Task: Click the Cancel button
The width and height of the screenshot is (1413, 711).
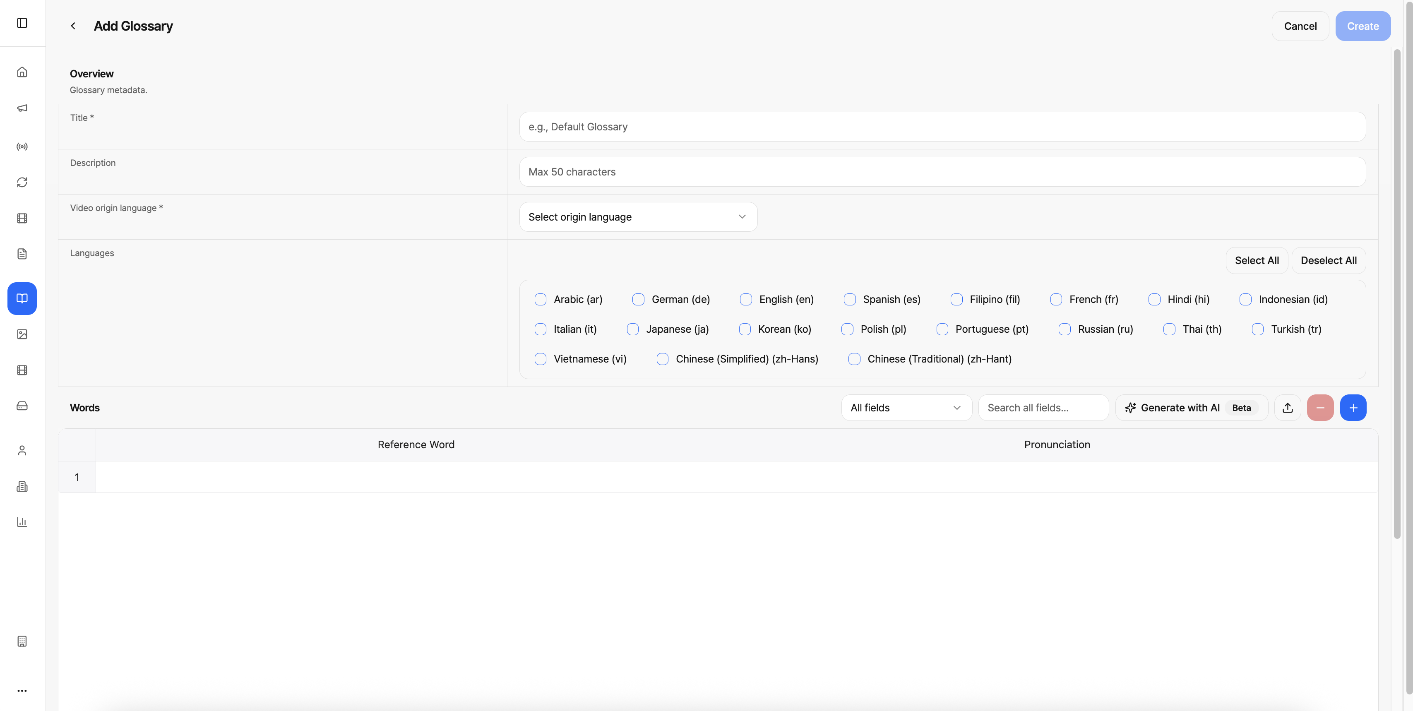Action: point(1300,26)
